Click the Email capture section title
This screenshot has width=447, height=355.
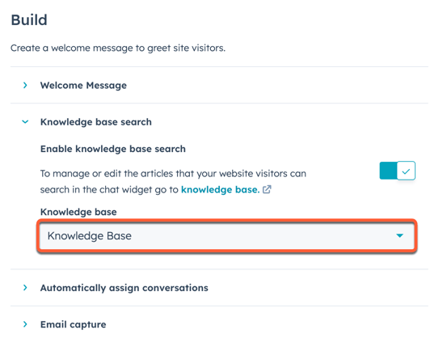tap(74, 324)
